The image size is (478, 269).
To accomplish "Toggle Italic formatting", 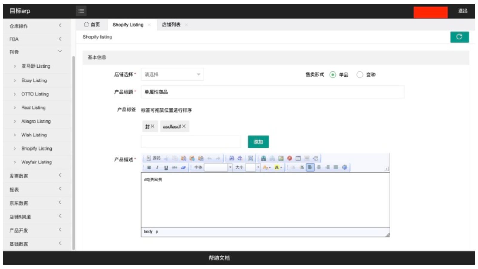I will [157, 167].
